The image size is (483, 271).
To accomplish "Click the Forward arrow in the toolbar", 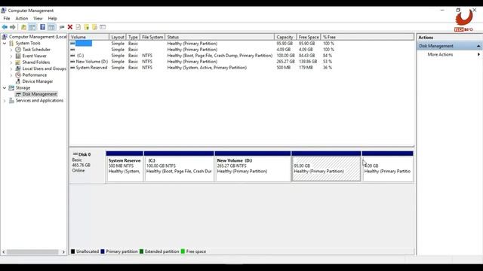I will click(13, 27).
